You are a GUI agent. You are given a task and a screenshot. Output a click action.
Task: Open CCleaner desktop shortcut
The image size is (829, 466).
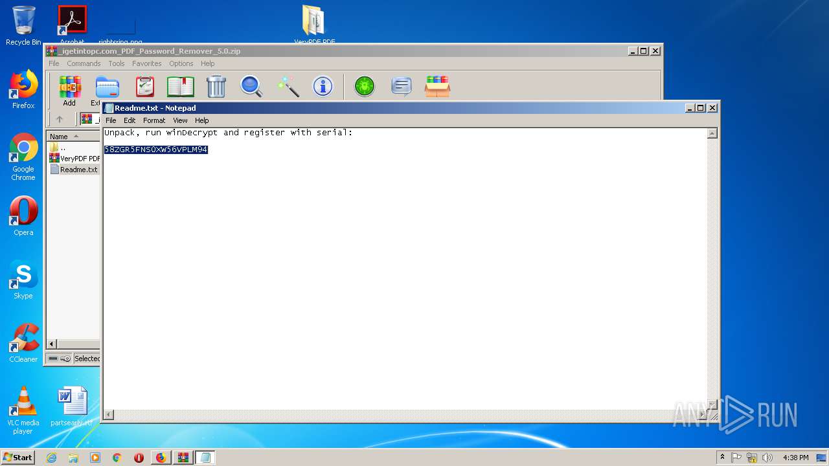coord(23,343)
